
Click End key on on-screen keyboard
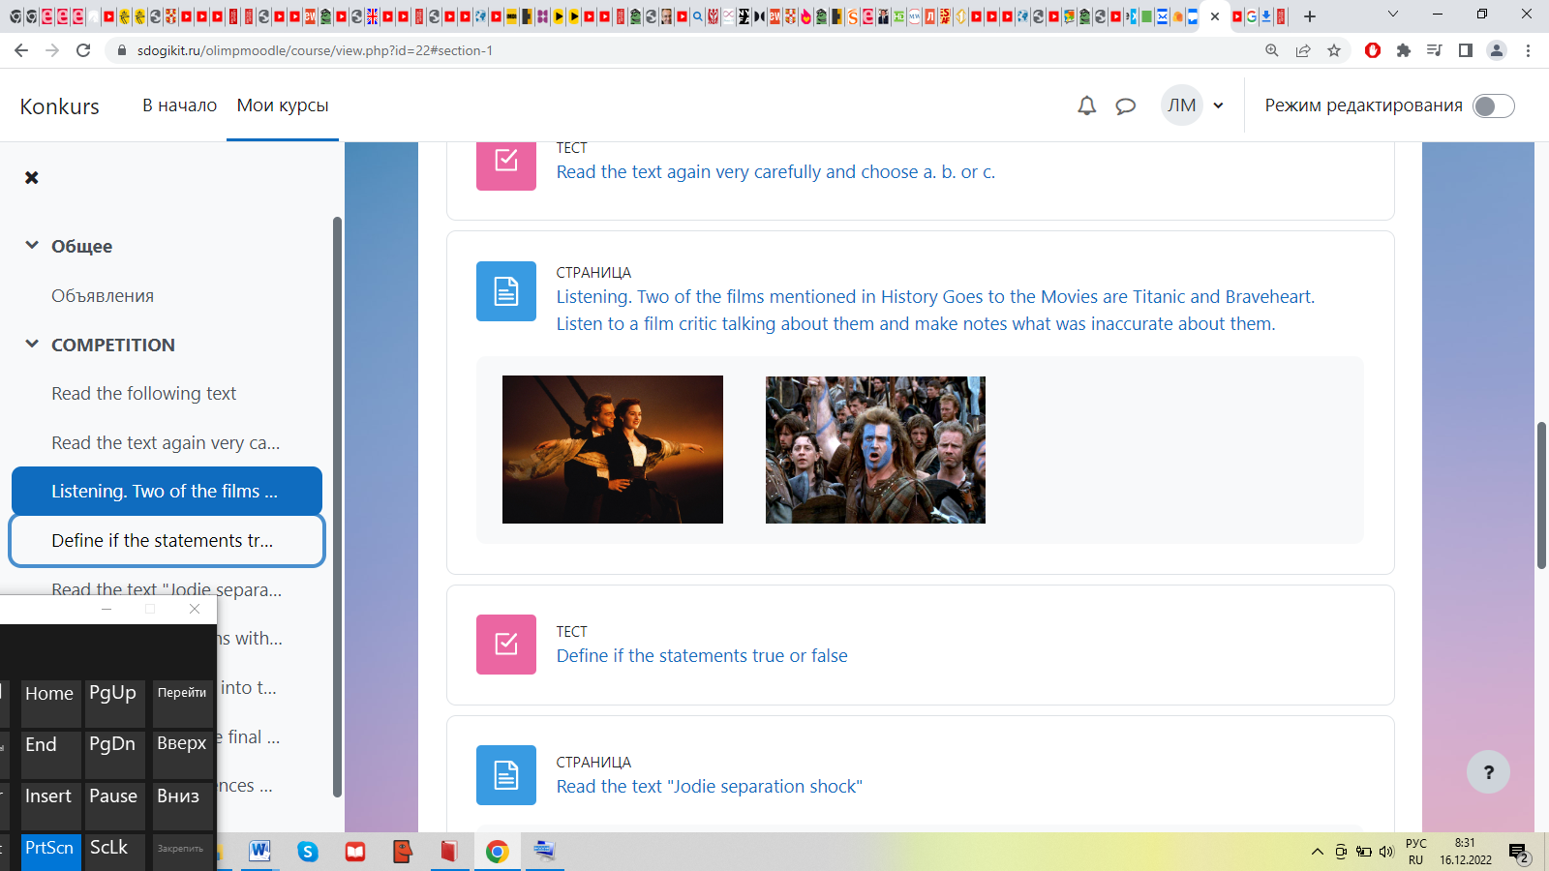(50, 754)
